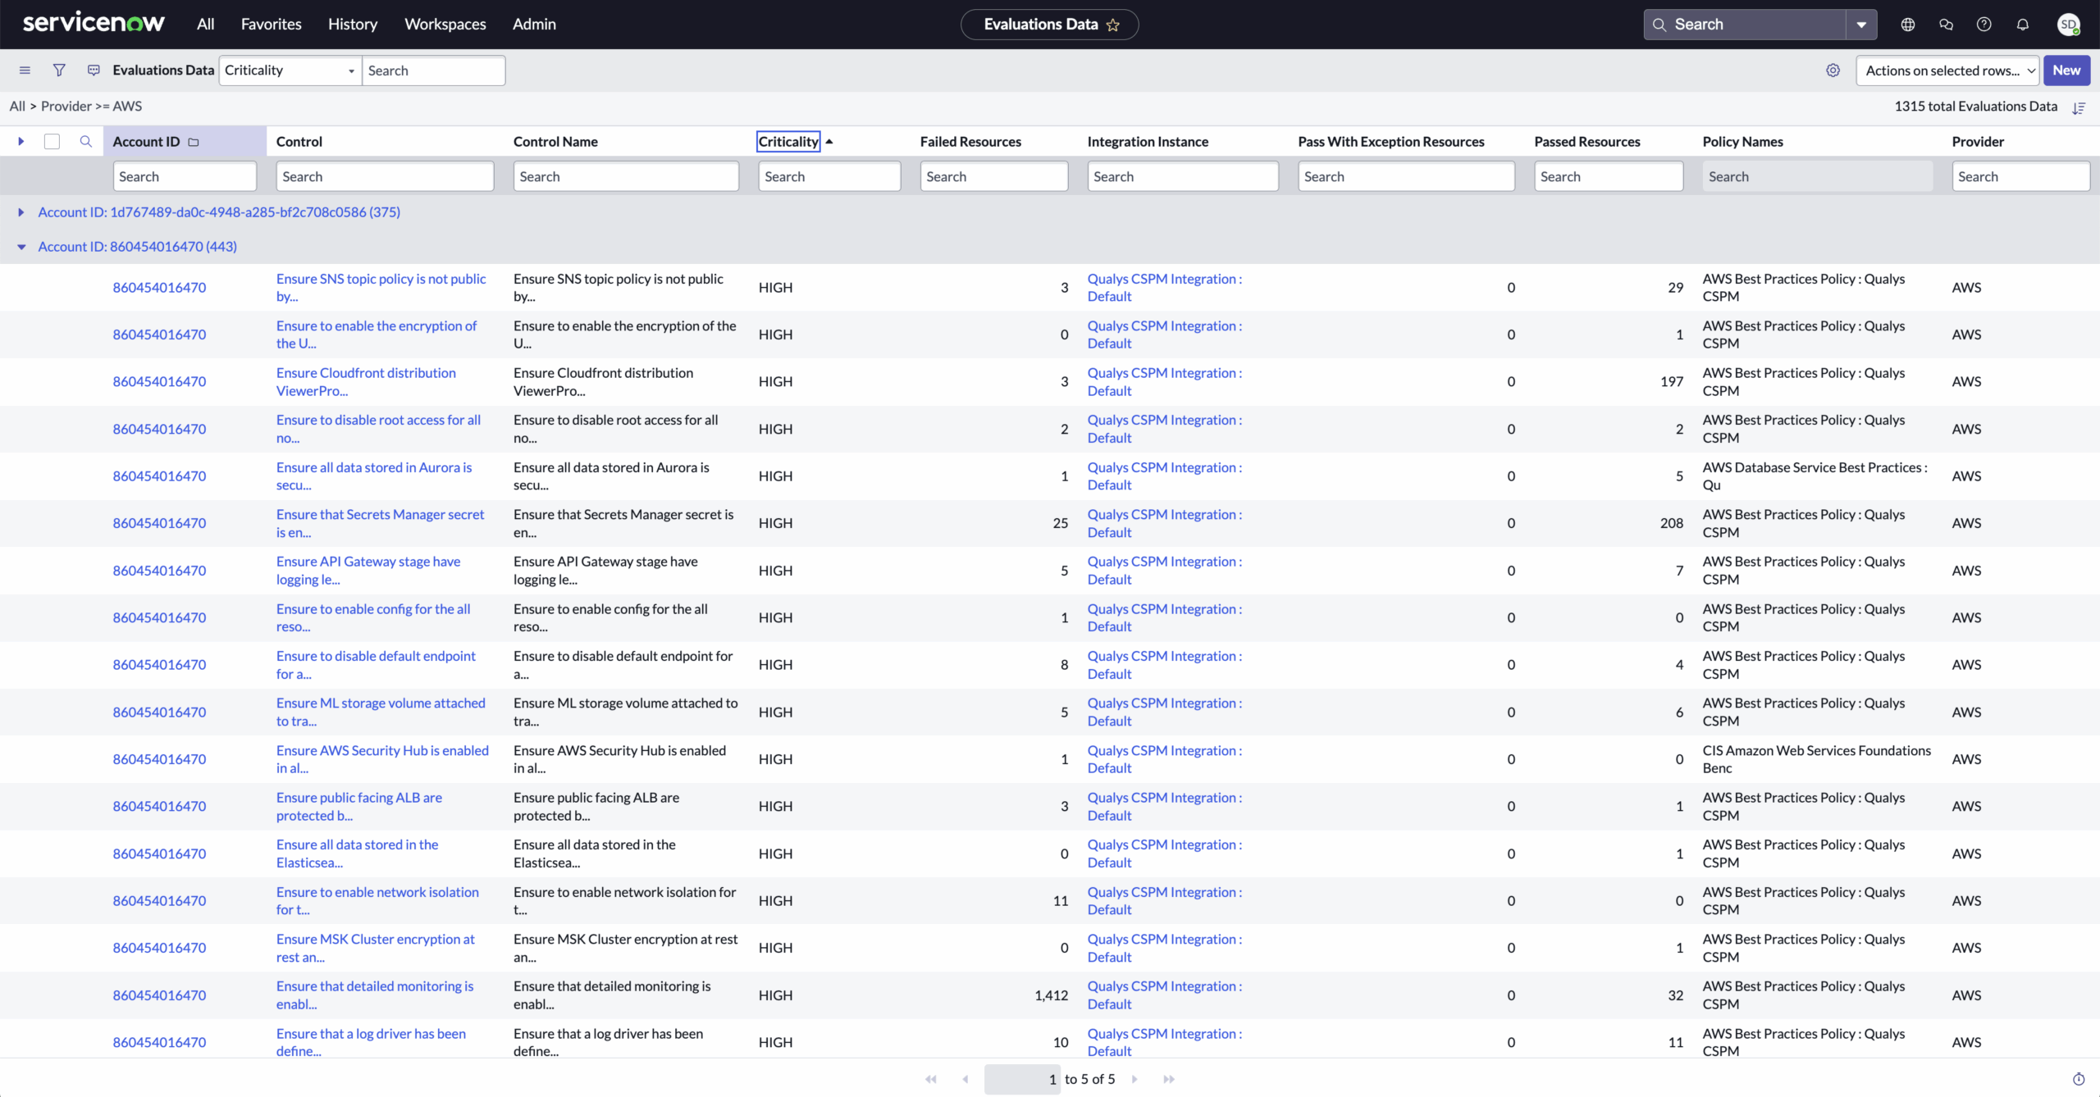Open Ensure API Gateway stage control link
The image size is (2100, 1097).
click(x=368, y=571)
